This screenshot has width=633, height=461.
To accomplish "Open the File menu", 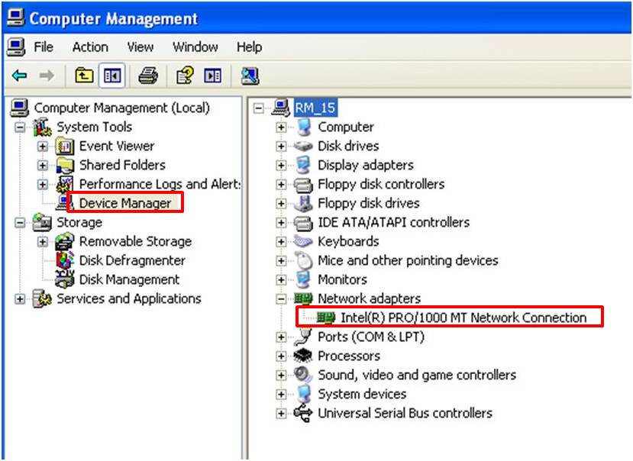I will (44, 47).
